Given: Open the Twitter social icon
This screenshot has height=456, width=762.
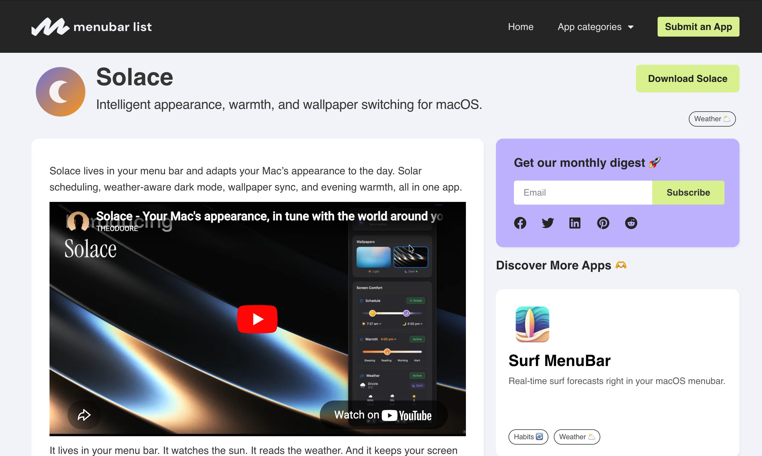Looking at the screenshot, I should pos(547,223).
